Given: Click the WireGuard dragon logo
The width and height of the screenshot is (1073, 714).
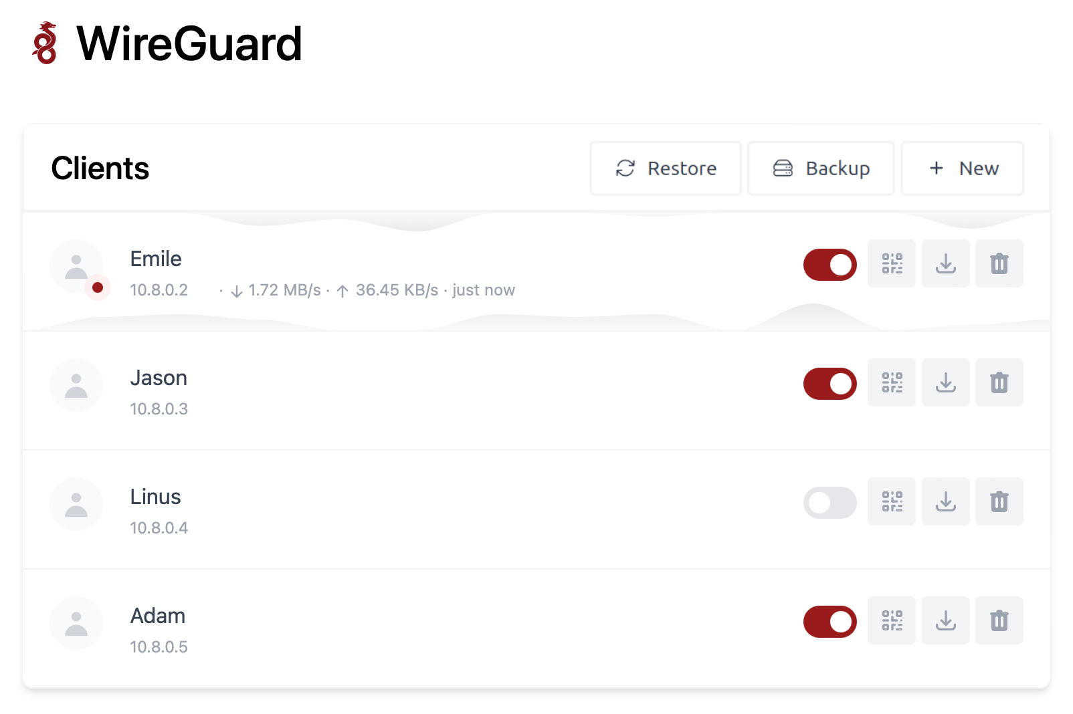Looking at the screenshot, I should click(x=45, y=44).
